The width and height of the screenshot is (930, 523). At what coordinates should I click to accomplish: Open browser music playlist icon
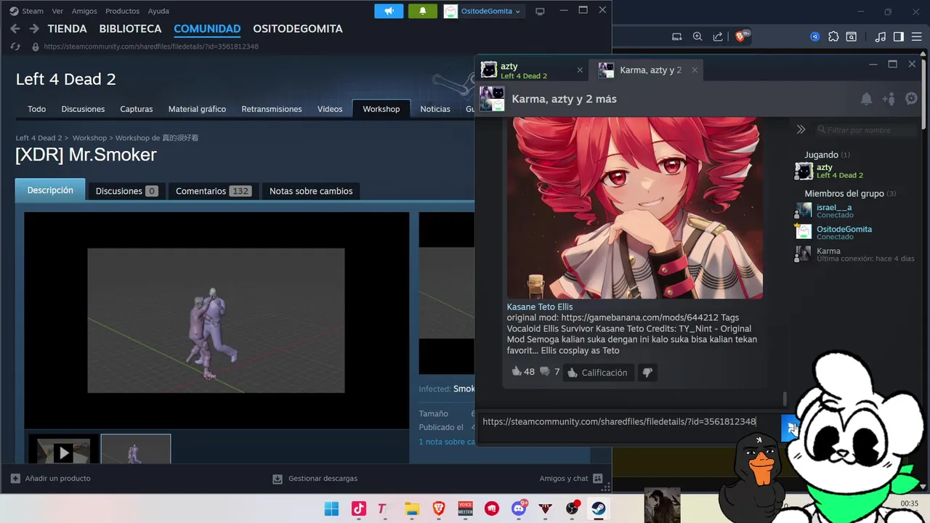tap(881, 36)
